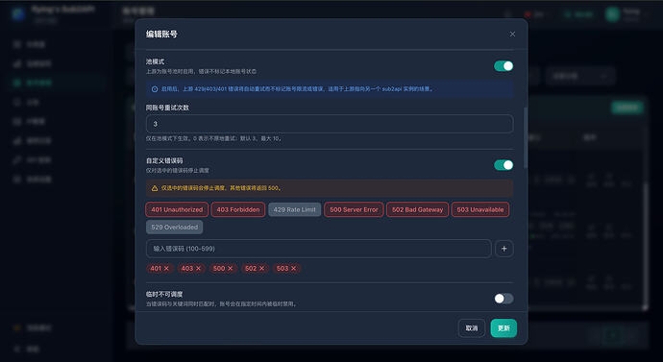This screenshot has width=663, height=362.
Task: Select the 529 Overloaded chip
Action: 174,228
